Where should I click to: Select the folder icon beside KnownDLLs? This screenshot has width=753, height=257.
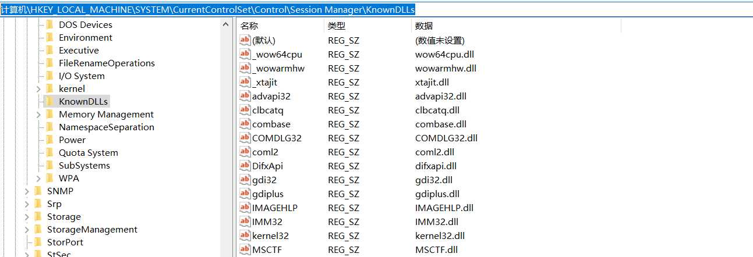(x=50, y=101)
